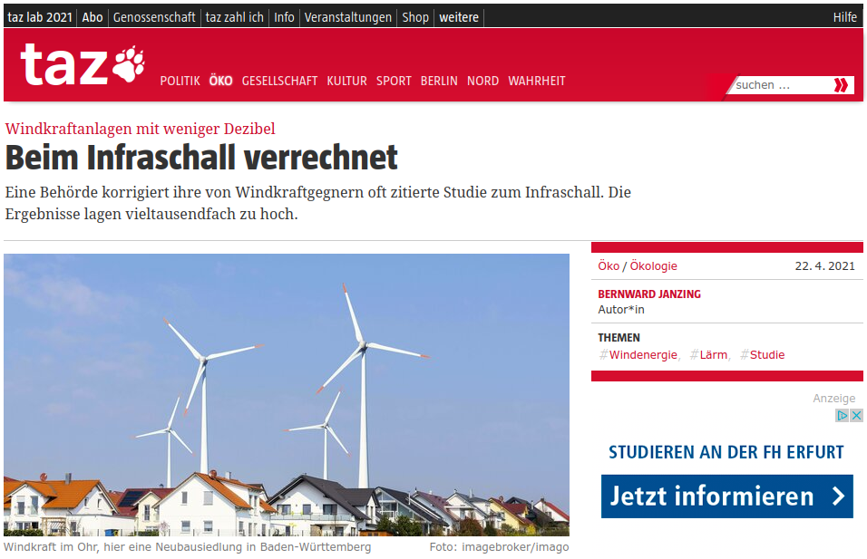Open the ÖKO section tab
Image resolution: width=867 pixels, height=559 pixels.
220,81
